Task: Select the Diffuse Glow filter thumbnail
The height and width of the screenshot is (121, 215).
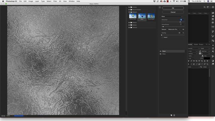Action: coord(133,16)
